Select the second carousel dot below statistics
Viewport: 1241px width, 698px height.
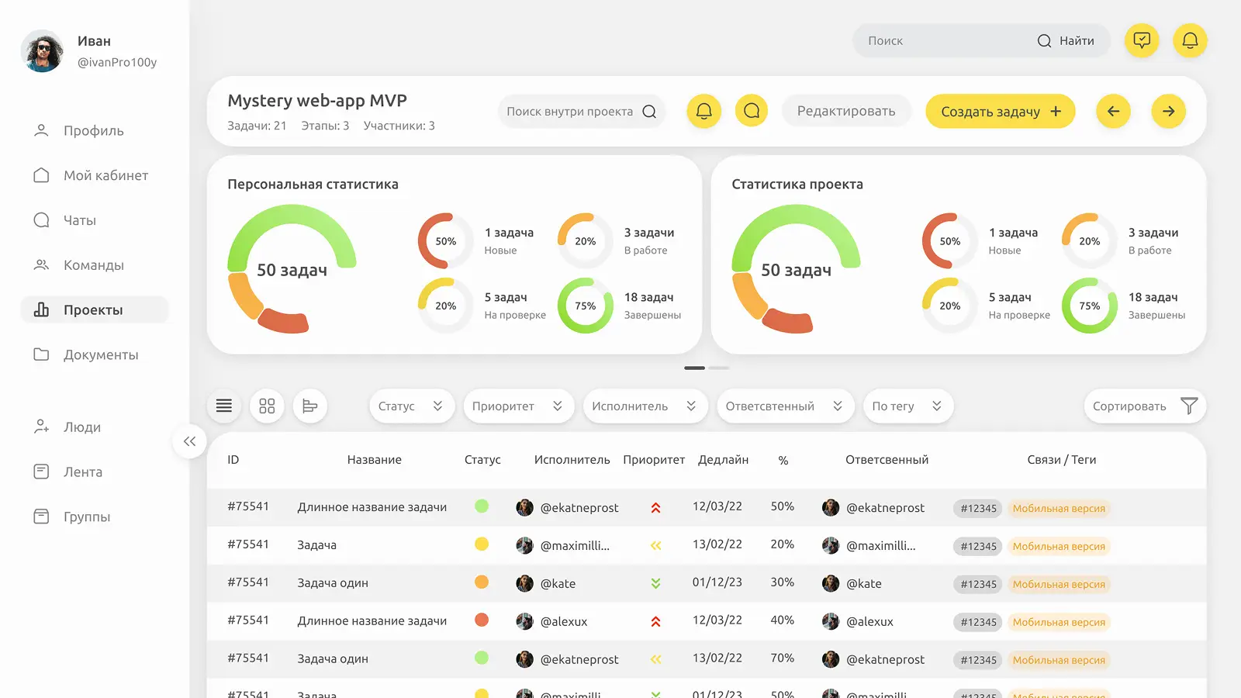coord(719,368)
